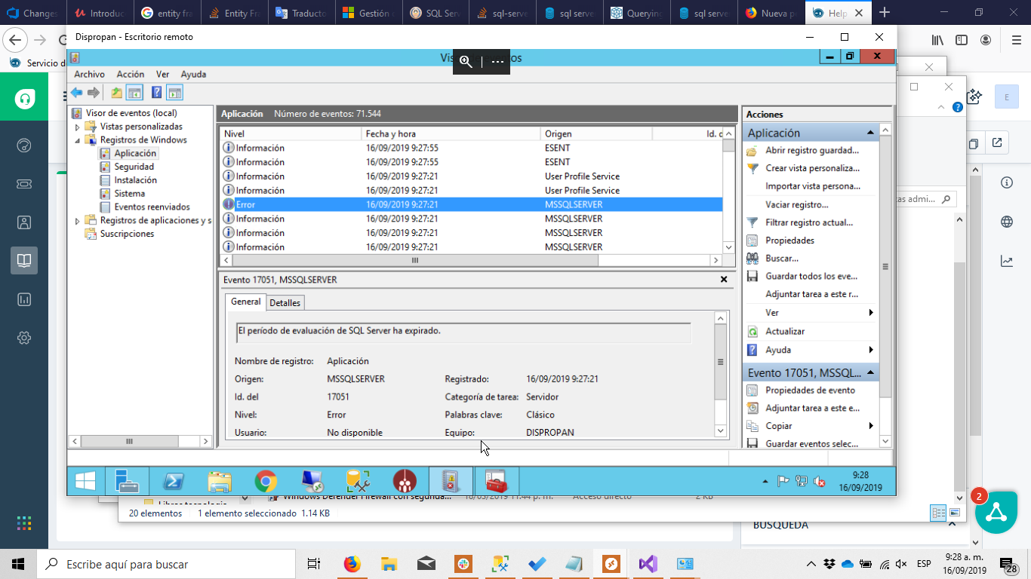Go forward with the gray toolbar arrow

[x=94, y=93]
